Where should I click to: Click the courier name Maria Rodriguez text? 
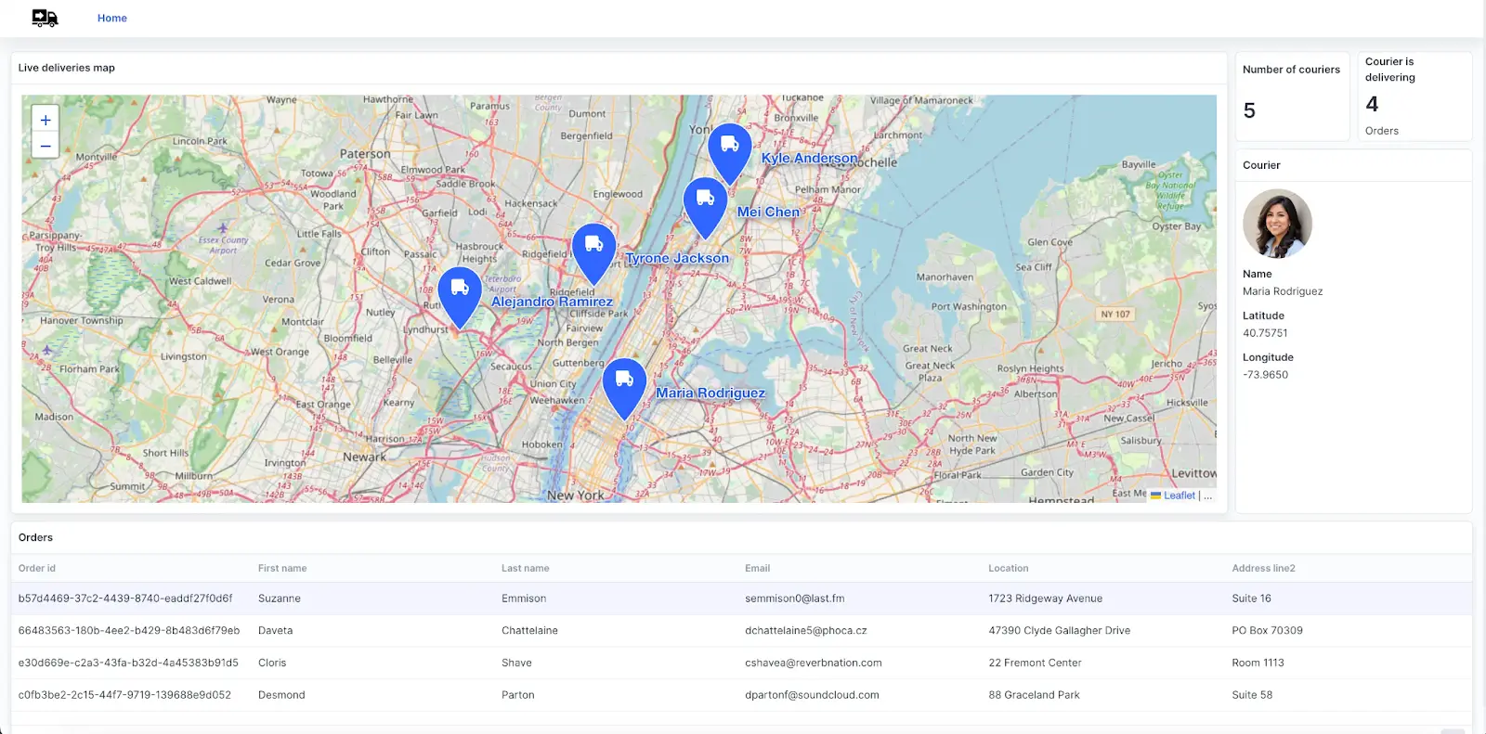[1283, 291]
